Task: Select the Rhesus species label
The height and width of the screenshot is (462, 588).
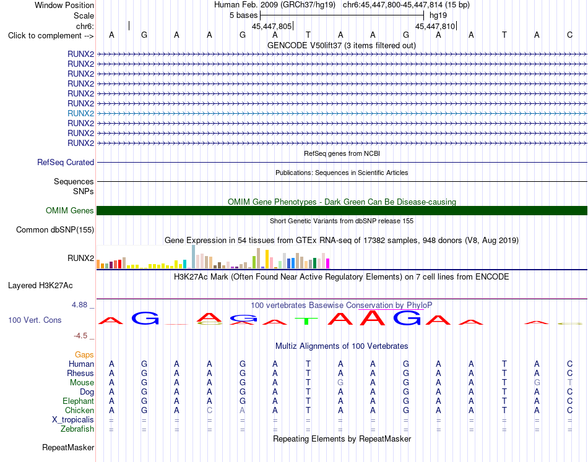Action: click(80, 373)
